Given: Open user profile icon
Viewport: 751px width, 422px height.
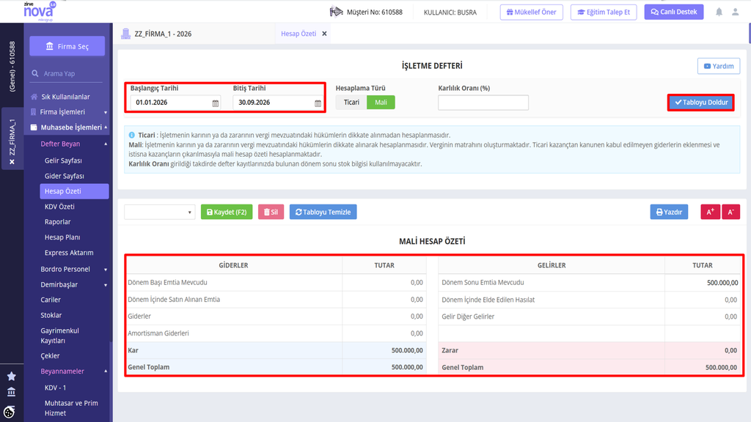Looking at the screenshot, I should tap(735, 12).
